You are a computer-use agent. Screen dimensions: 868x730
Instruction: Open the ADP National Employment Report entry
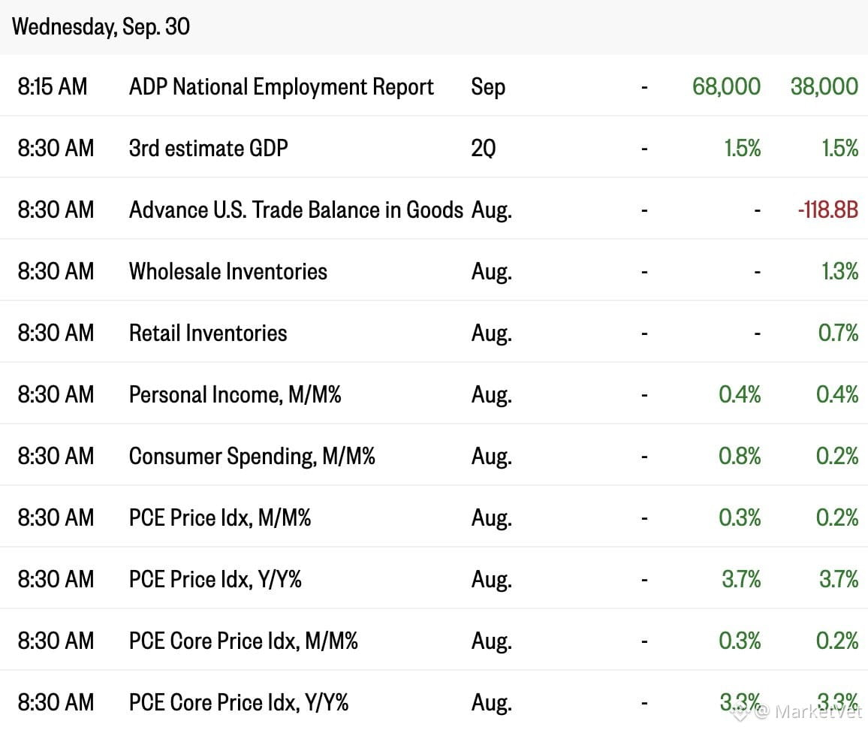[282, 87]
